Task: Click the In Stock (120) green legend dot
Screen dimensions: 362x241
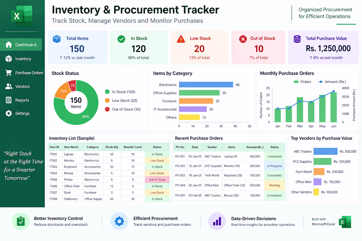Action: 107,91
